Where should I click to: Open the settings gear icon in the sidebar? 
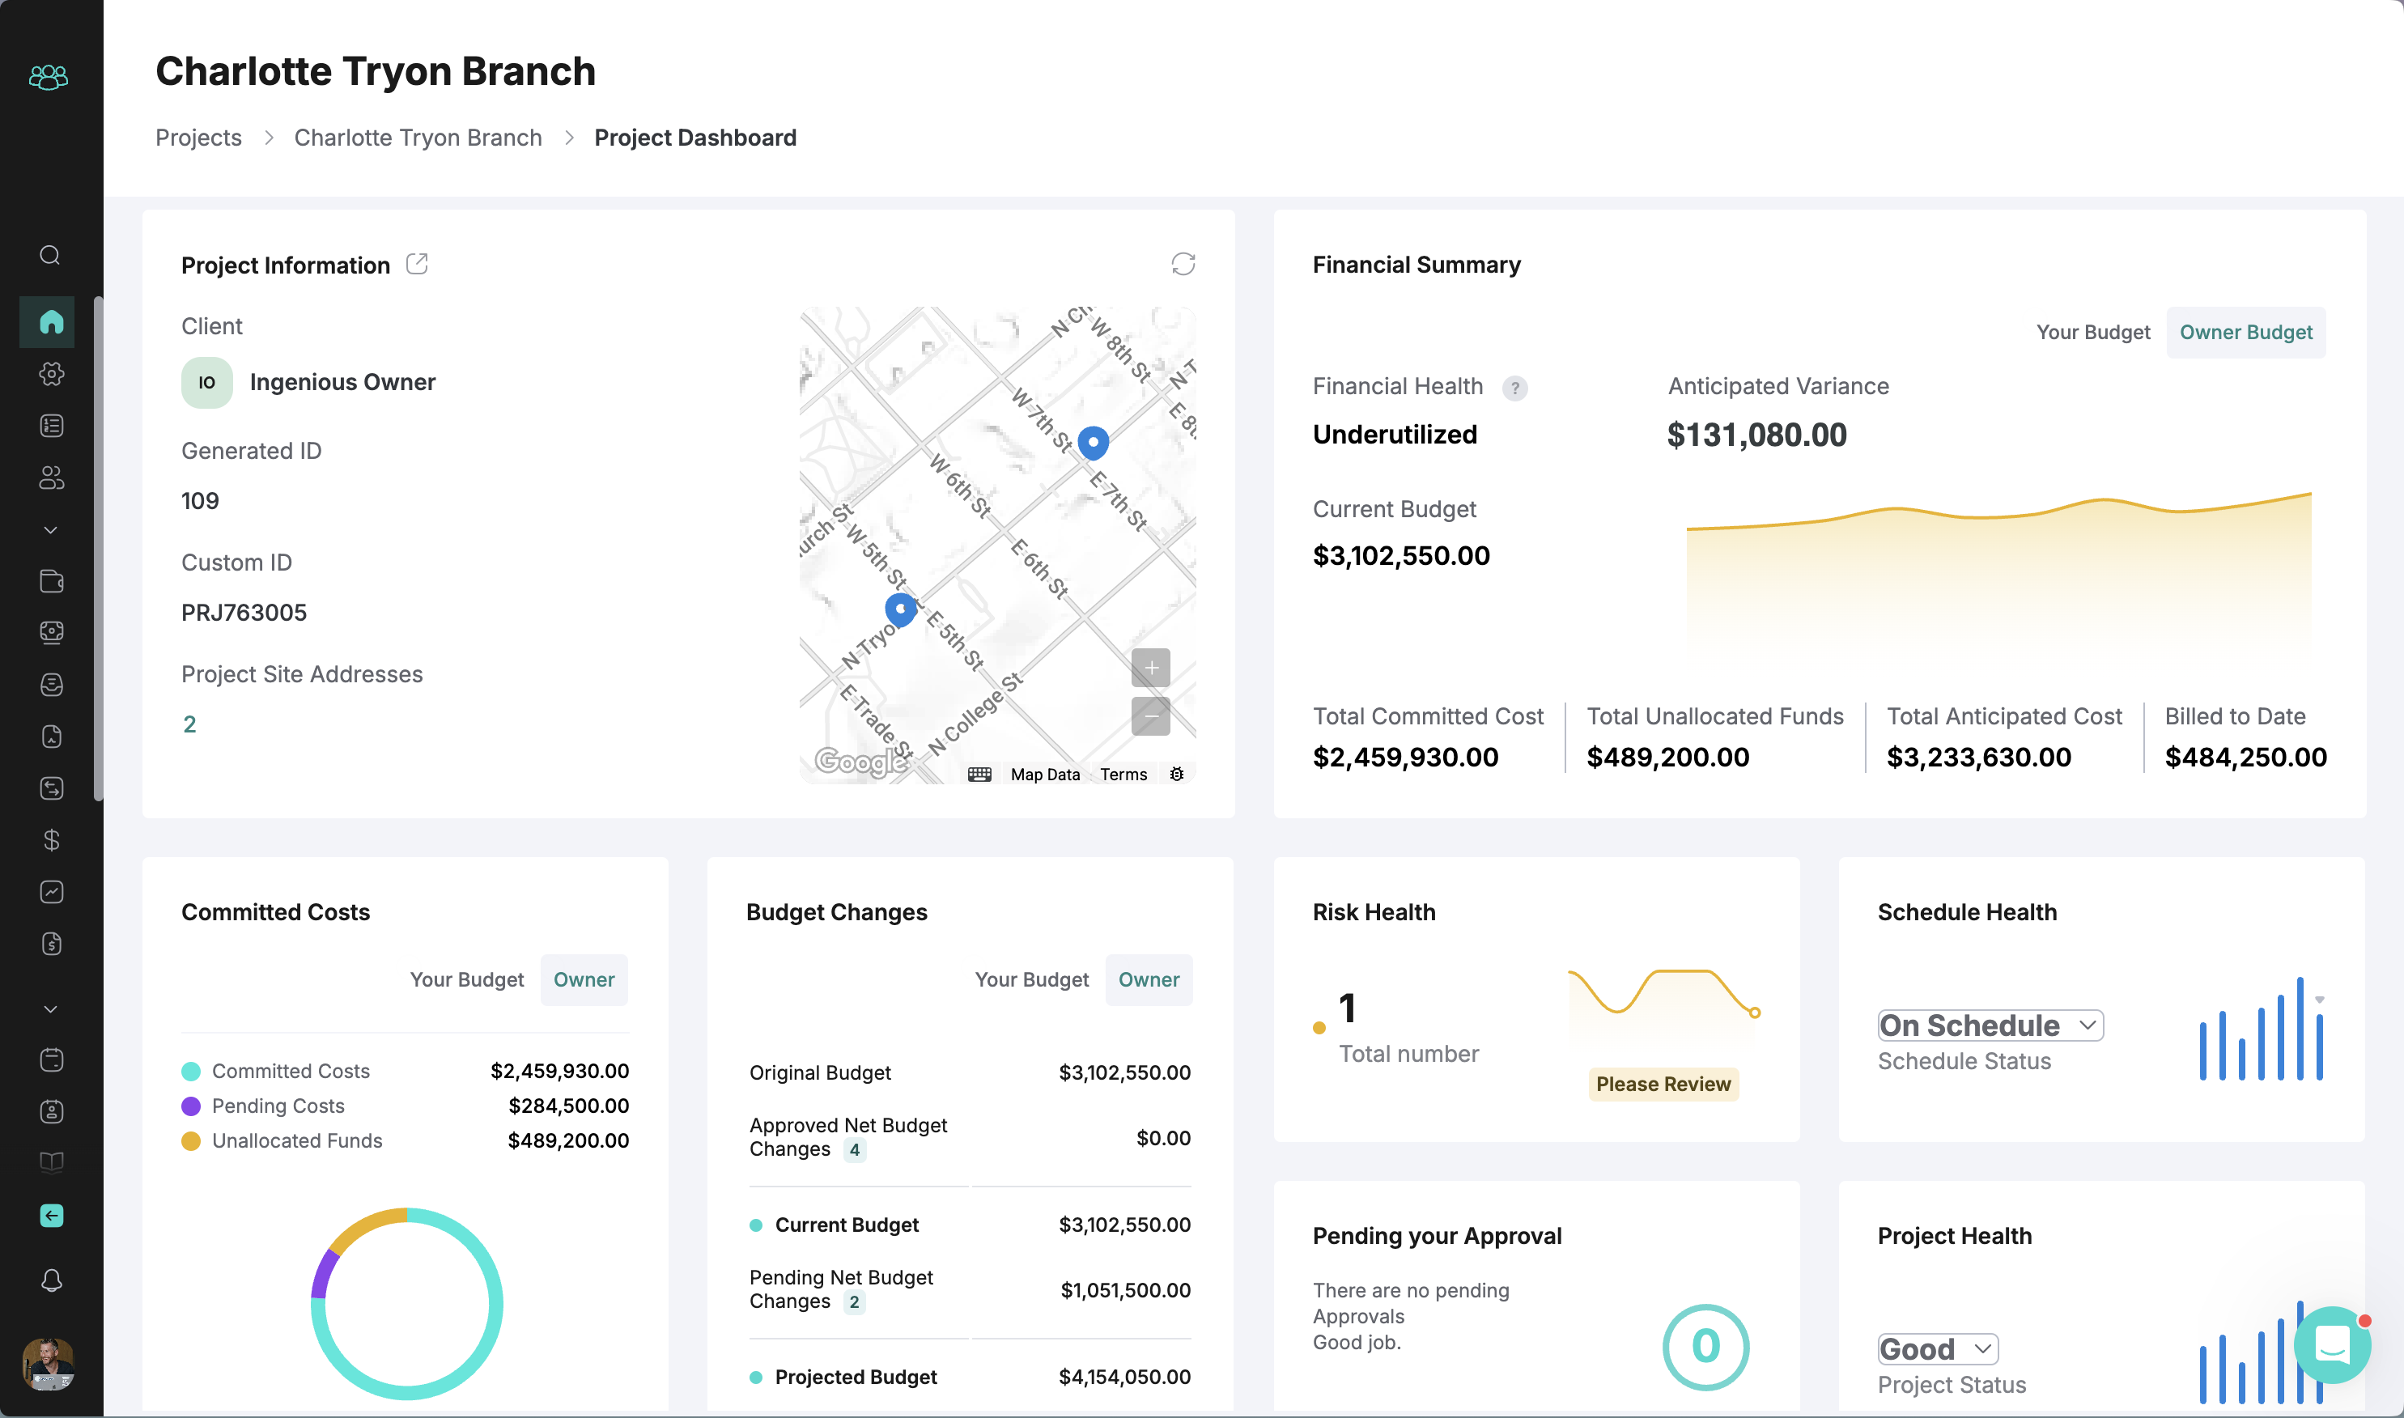pyautogui.click(x=52, y=374)
